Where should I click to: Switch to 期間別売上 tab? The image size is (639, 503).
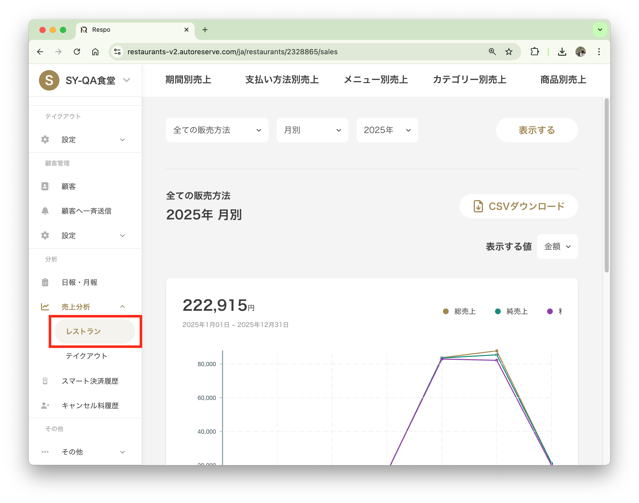pos(188,80)
